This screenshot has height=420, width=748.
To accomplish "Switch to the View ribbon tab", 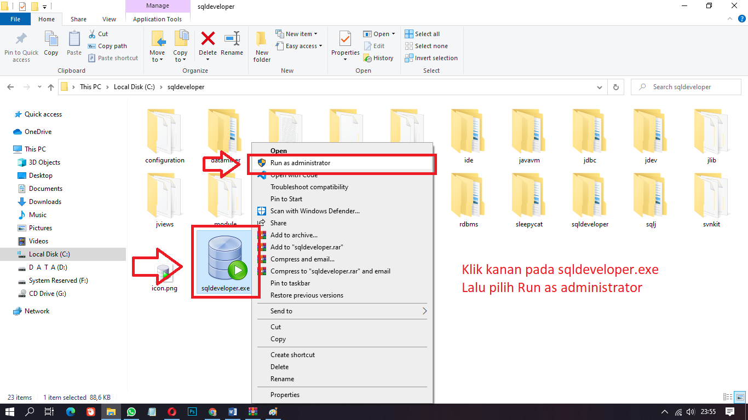I will [x=109, y=19].
